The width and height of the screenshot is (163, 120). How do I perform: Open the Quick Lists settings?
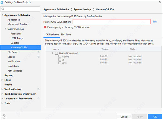pos(13,66)
